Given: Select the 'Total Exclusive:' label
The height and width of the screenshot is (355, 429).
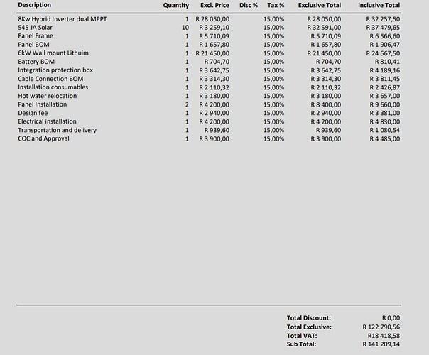Looking at the screenshot, I should (x=309, y=327).
